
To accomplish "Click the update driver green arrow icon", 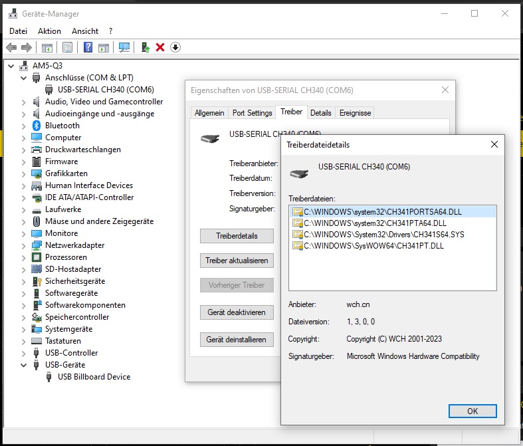I will coord(145,47).
